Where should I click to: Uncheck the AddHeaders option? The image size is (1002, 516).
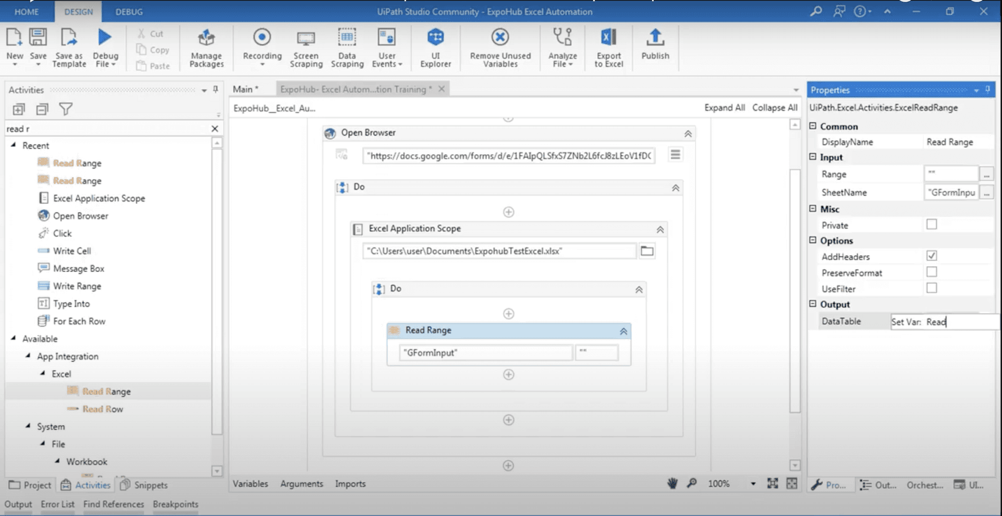932,255
